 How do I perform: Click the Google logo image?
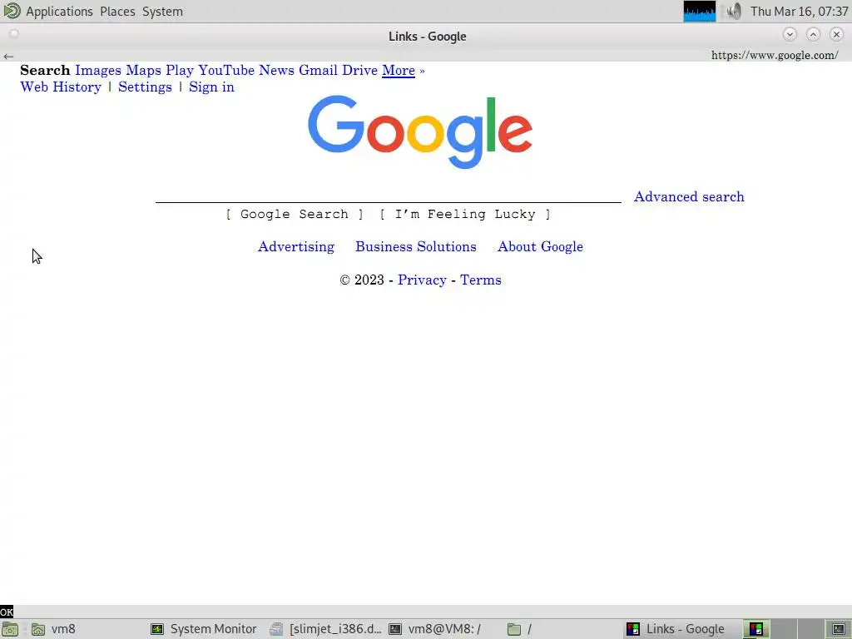pos(420,132)
